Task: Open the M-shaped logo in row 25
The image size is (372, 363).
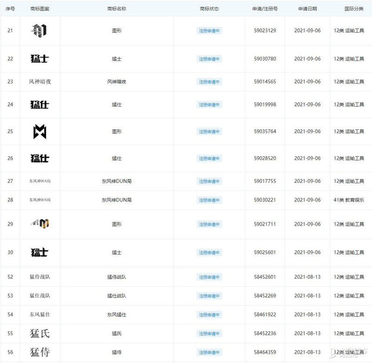Action: pos(40,132)
